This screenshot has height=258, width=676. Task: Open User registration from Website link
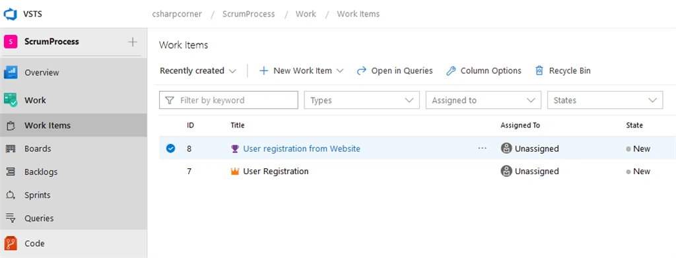pyautogui.click(x=302, y=148)
